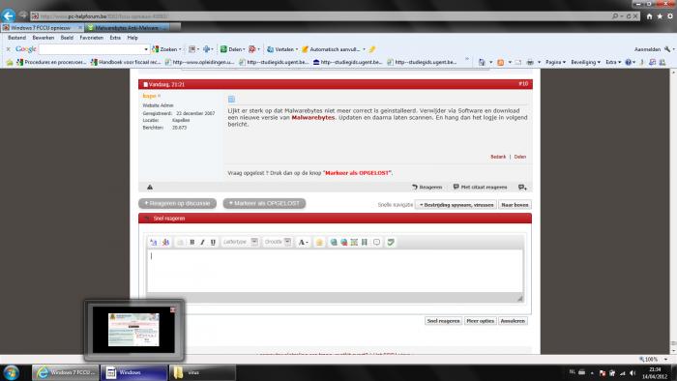The image size is (677, 381).
Task: Toggle bold formatting in reply editor
Action: (192, 242)
